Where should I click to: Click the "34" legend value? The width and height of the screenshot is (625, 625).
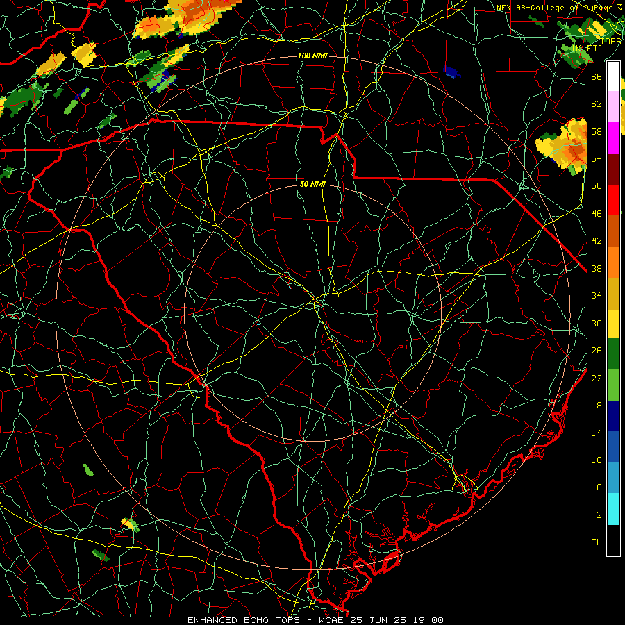(597, 295)
